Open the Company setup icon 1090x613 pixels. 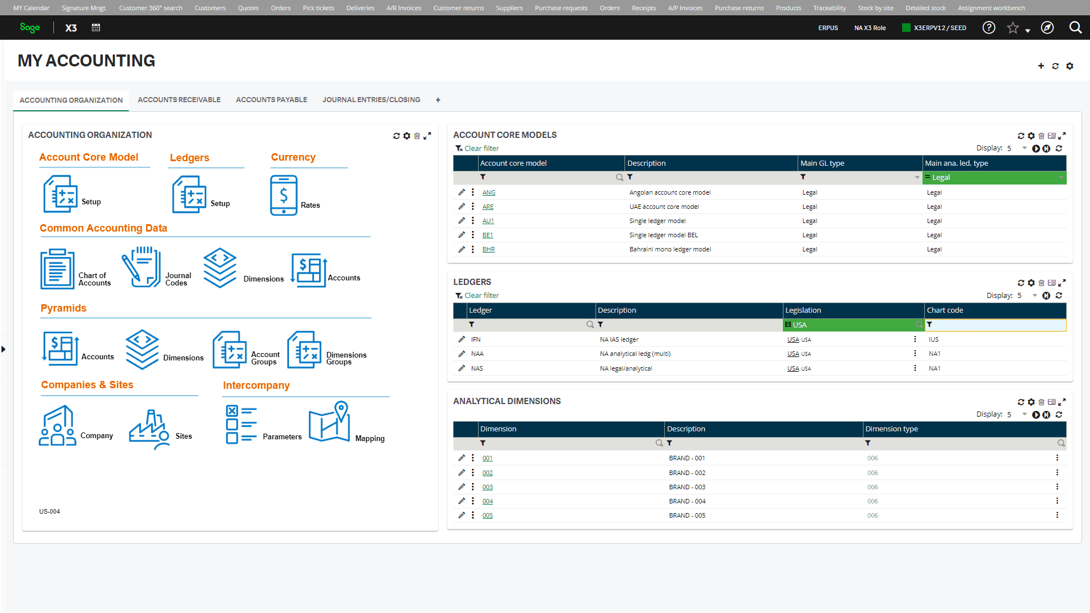click(x=58, y=423)
